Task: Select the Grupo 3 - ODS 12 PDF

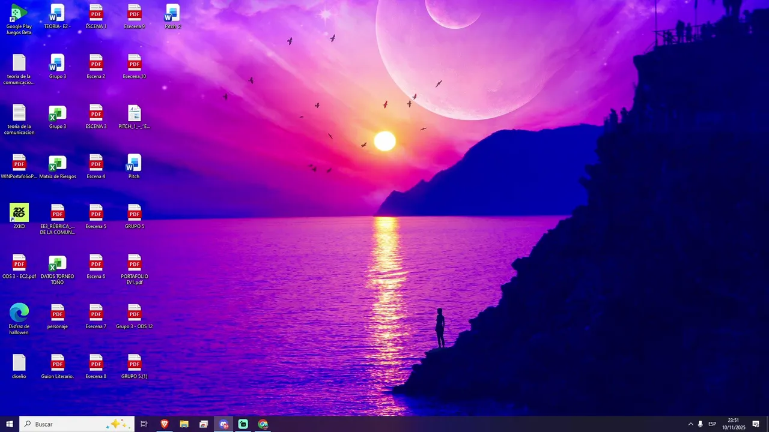Action: click(135, 317)
